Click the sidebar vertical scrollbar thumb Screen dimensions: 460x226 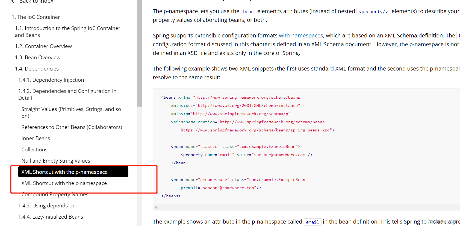139,53
